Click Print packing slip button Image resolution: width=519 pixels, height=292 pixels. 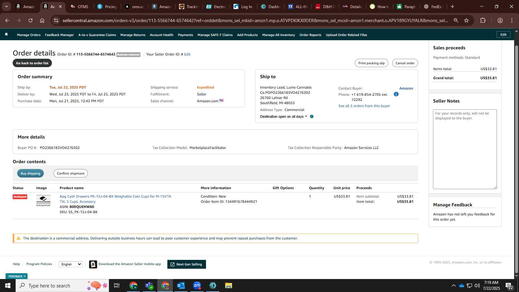coord(371,63)
